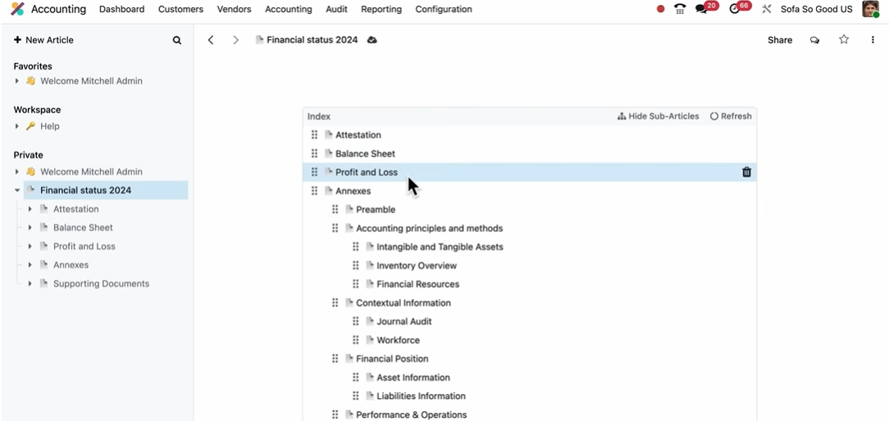Collapse the Financial status 2024 tree node
889x421 pixels.
(x=17, y=190)
